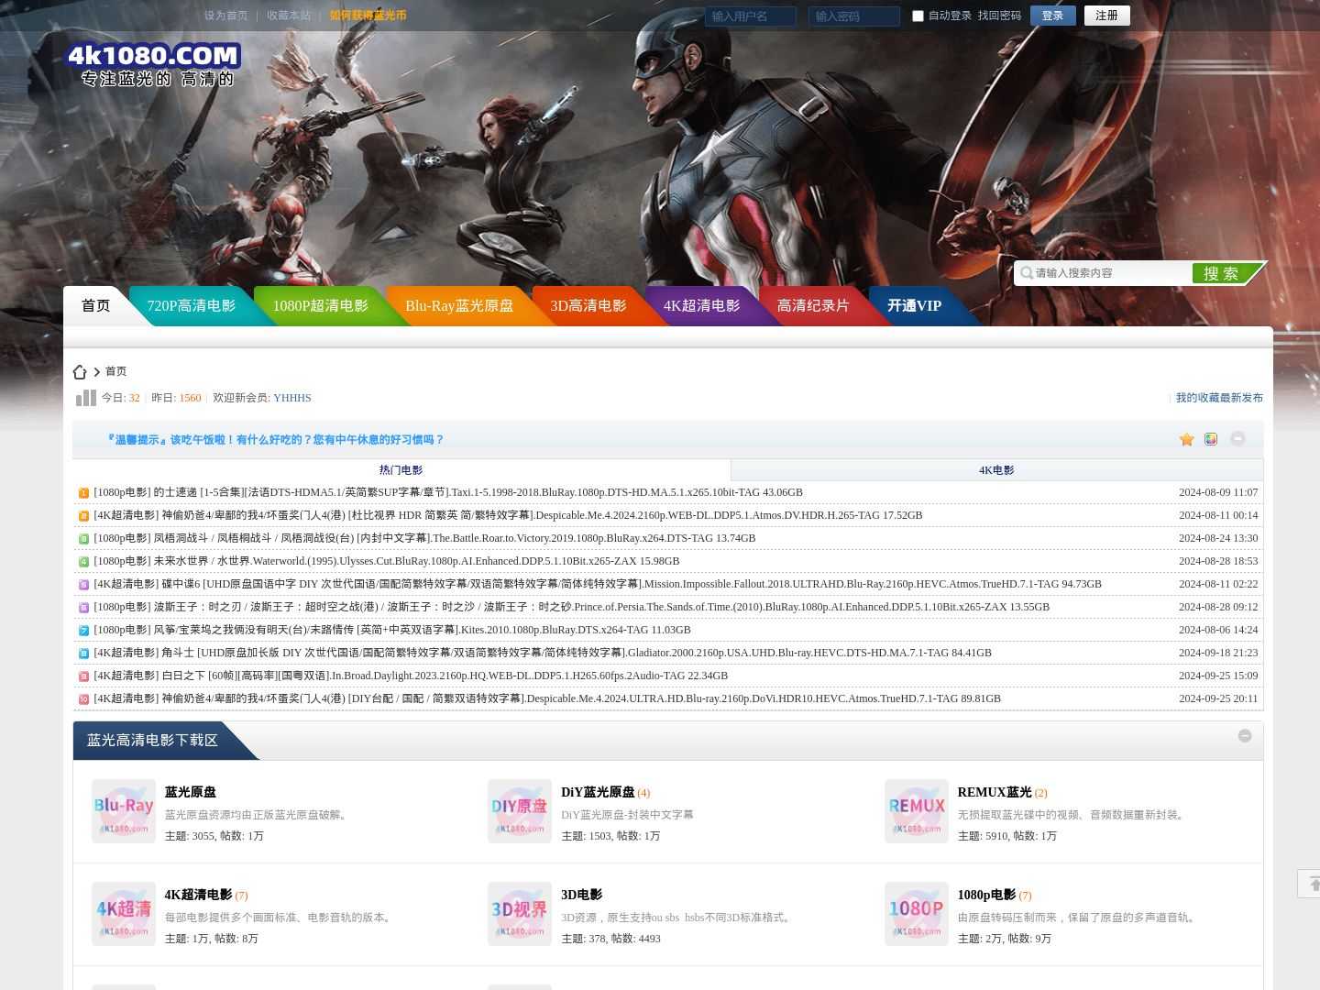Toggle the 自动登录 checkbox
1320x990 pixels.
click(x=918, y=16)
